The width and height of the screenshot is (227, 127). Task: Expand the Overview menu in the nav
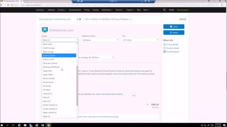[40, 10]
